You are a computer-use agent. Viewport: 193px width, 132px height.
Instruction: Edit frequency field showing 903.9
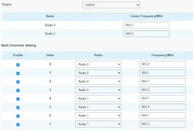tap(162, 64)
